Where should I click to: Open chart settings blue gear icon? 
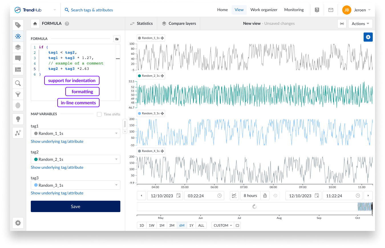[368, 37]
